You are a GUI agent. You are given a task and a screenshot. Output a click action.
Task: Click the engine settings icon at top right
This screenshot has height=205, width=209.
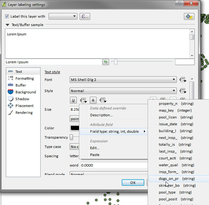click(189, 16)
